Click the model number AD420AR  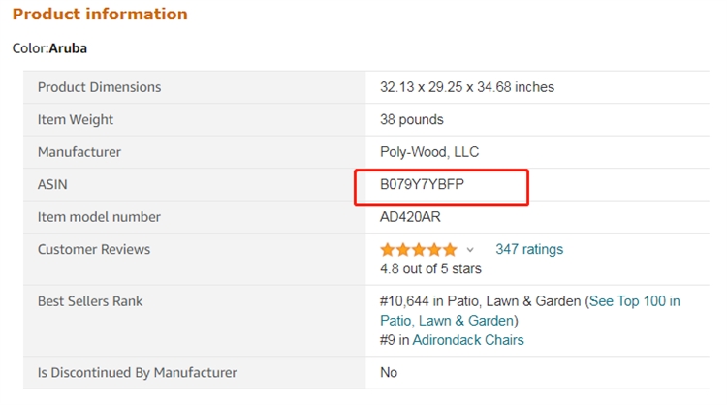point(410,217)
